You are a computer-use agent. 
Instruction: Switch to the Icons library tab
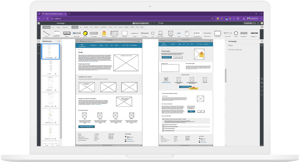(x=52, y=27)
